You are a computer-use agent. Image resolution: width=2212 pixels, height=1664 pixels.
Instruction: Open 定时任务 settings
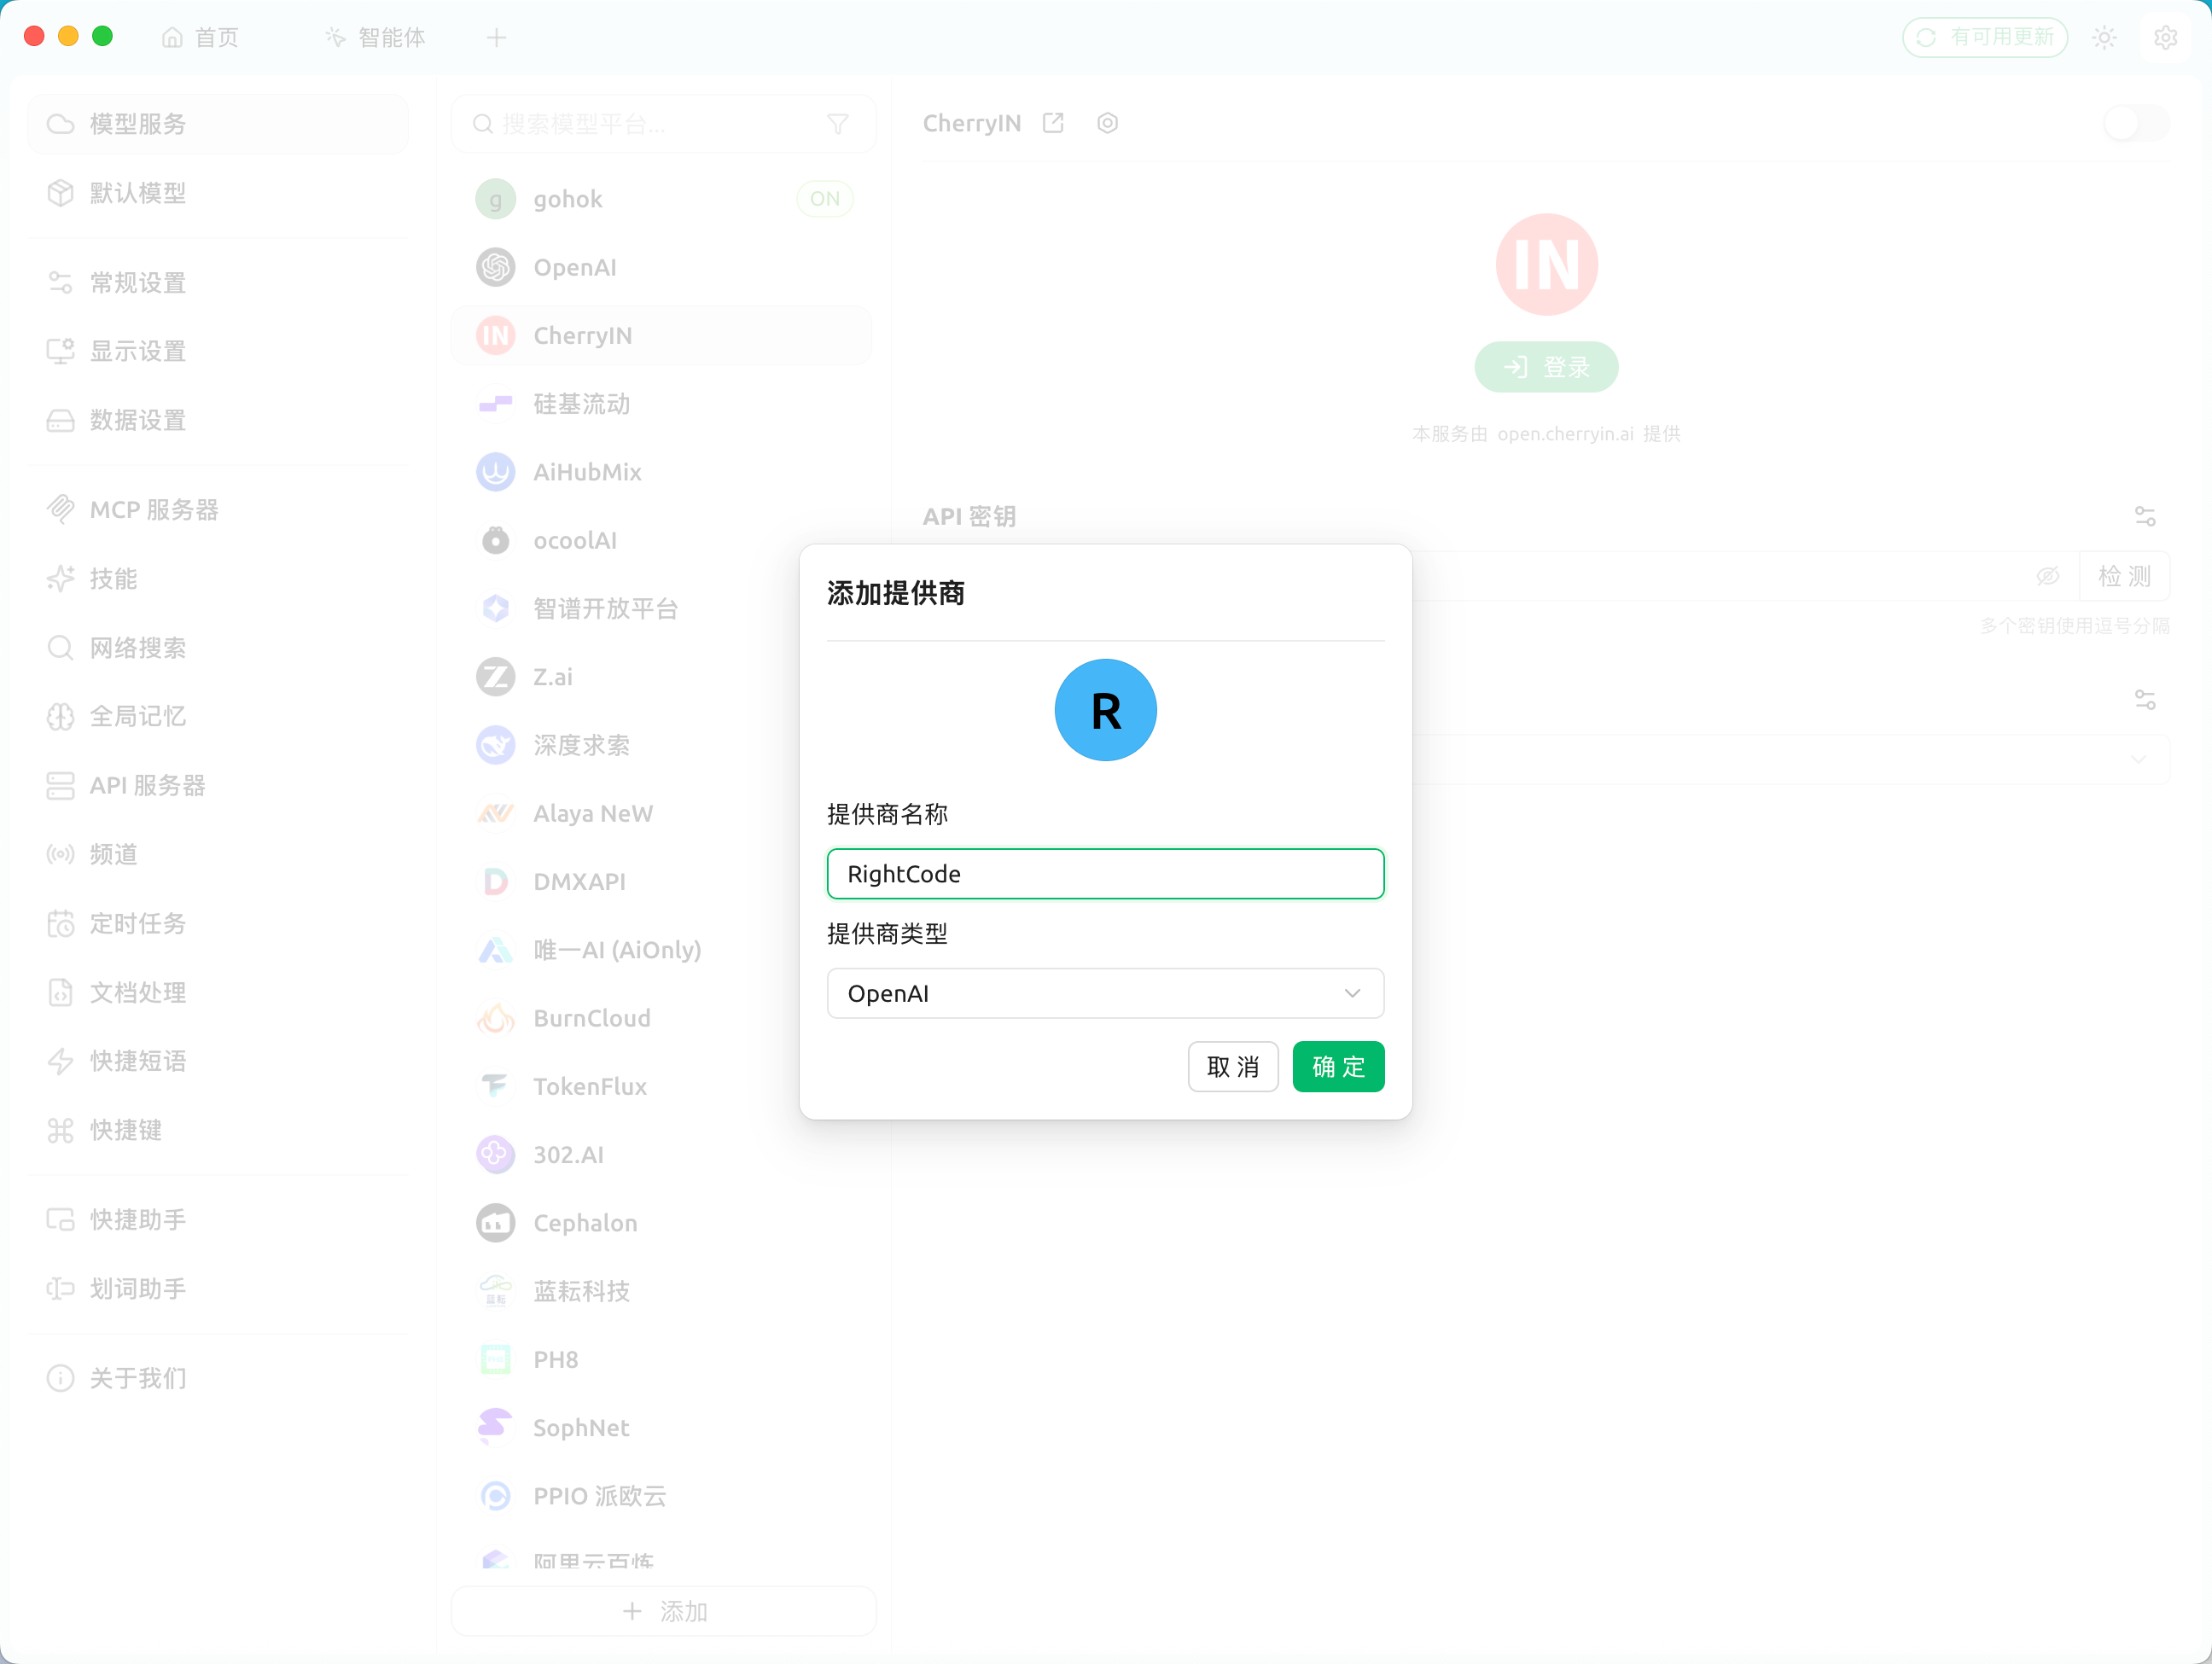218,923
